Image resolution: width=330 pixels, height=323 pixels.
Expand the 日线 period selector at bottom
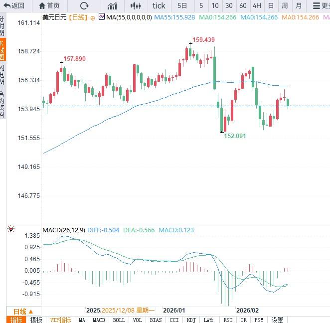click(x=23, y=312)
